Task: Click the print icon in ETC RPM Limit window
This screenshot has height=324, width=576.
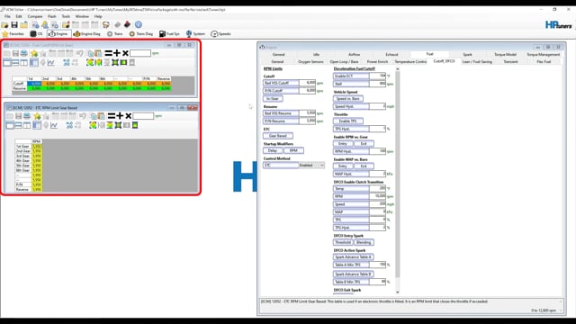Action: (27, 116)
